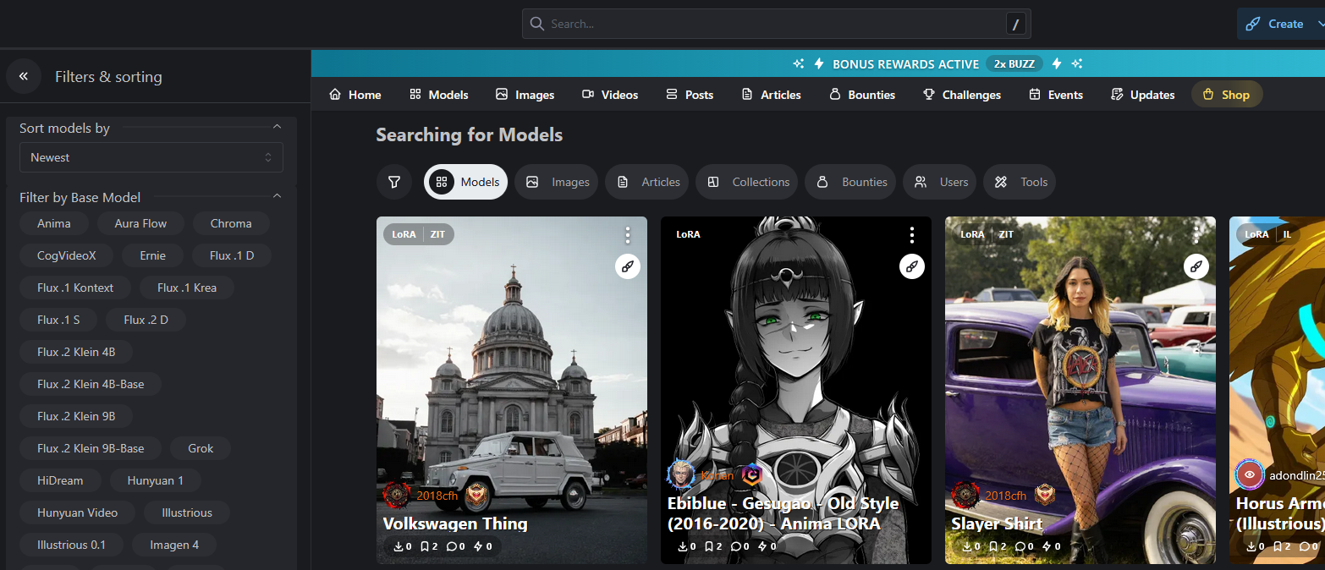Click avatar of 2018cfh on Volkswagen card

[397, 495]
